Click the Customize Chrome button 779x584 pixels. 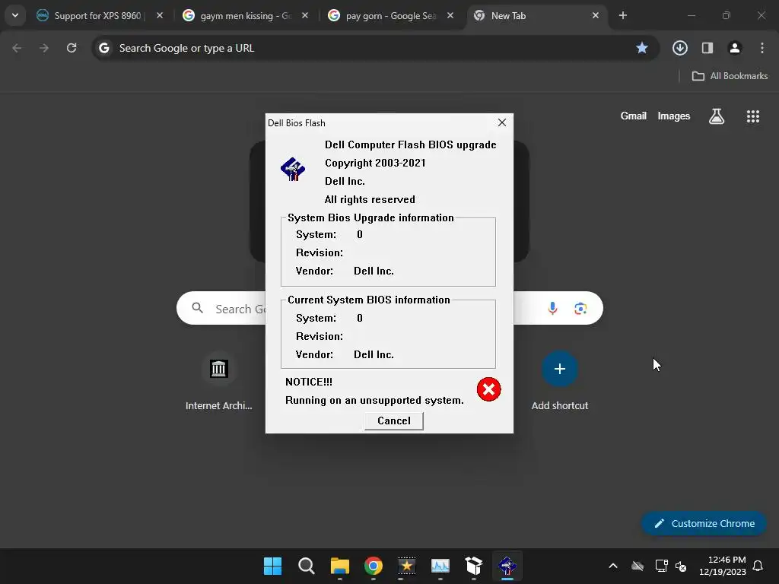(704, 523)
